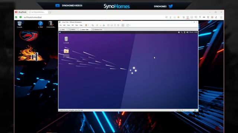Open a new AnyDesk session tab
The height and width of the screenshot is (133, 238).
tap(50, 12)
